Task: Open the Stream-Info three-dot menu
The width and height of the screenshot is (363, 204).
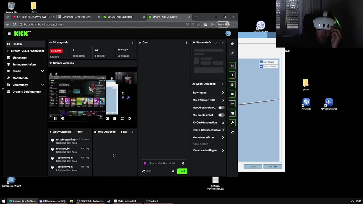Action: [222, 42]
